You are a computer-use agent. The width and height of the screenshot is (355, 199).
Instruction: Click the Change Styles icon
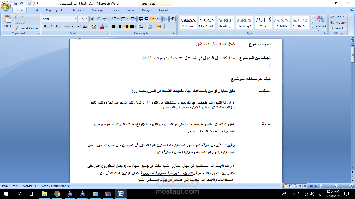[321, 23]
